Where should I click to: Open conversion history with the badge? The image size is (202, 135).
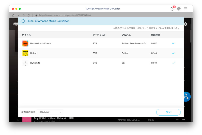172,9
